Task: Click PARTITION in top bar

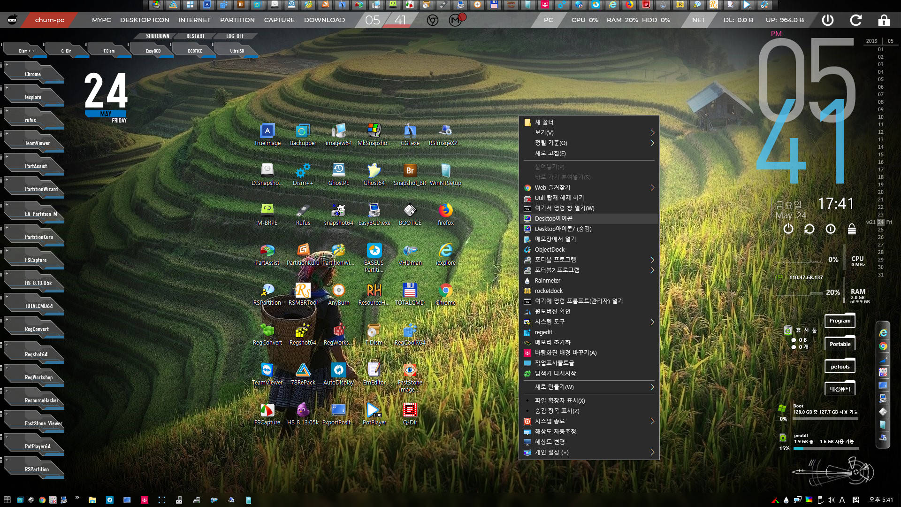Action: (237, 20)
